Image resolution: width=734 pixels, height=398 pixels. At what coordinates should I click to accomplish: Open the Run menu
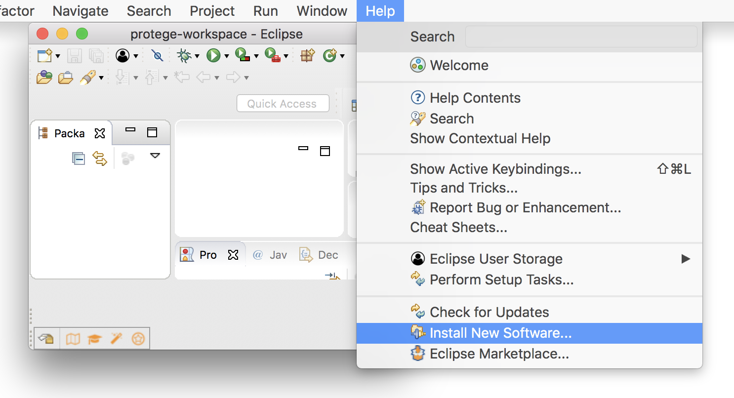tap(266, 11)
